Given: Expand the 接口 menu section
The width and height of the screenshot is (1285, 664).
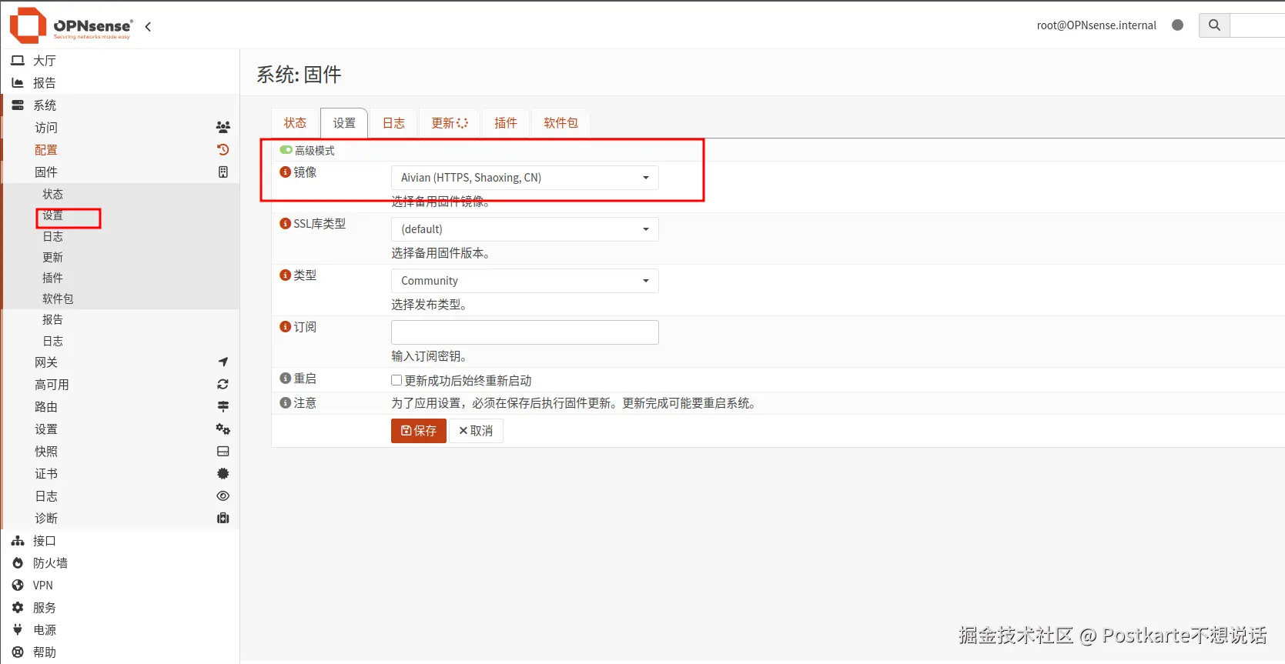Looking at the screenshot, I should pos(120,541).
